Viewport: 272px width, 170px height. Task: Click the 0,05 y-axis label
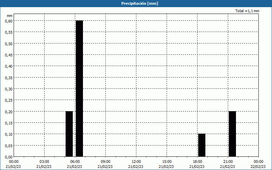9,146
